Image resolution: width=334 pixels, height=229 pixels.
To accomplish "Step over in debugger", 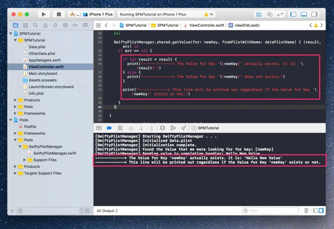I will pos(130,128).
